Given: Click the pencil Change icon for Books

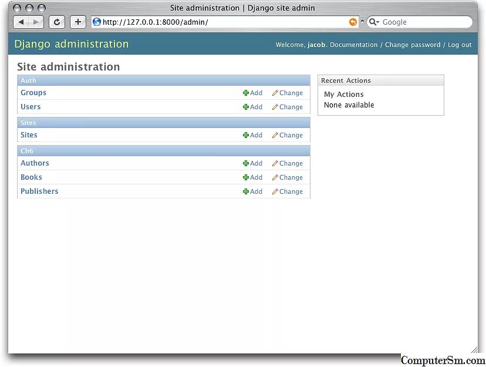Looking at the screenshot, I should pos(275,177).
